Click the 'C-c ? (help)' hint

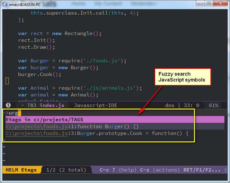tap(118, 170)
